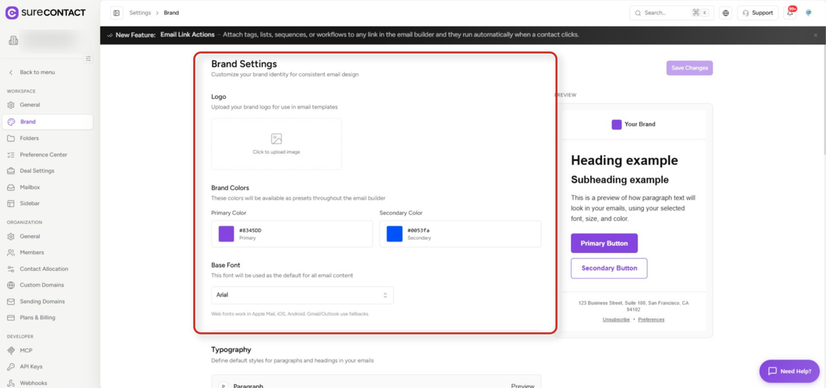
Task: Click the Your Brand purple logo square
Action: 617,125
